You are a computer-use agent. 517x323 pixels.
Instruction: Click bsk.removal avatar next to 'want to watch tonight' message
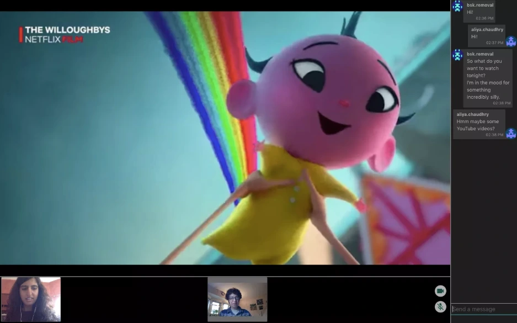[x=457, y=55]
